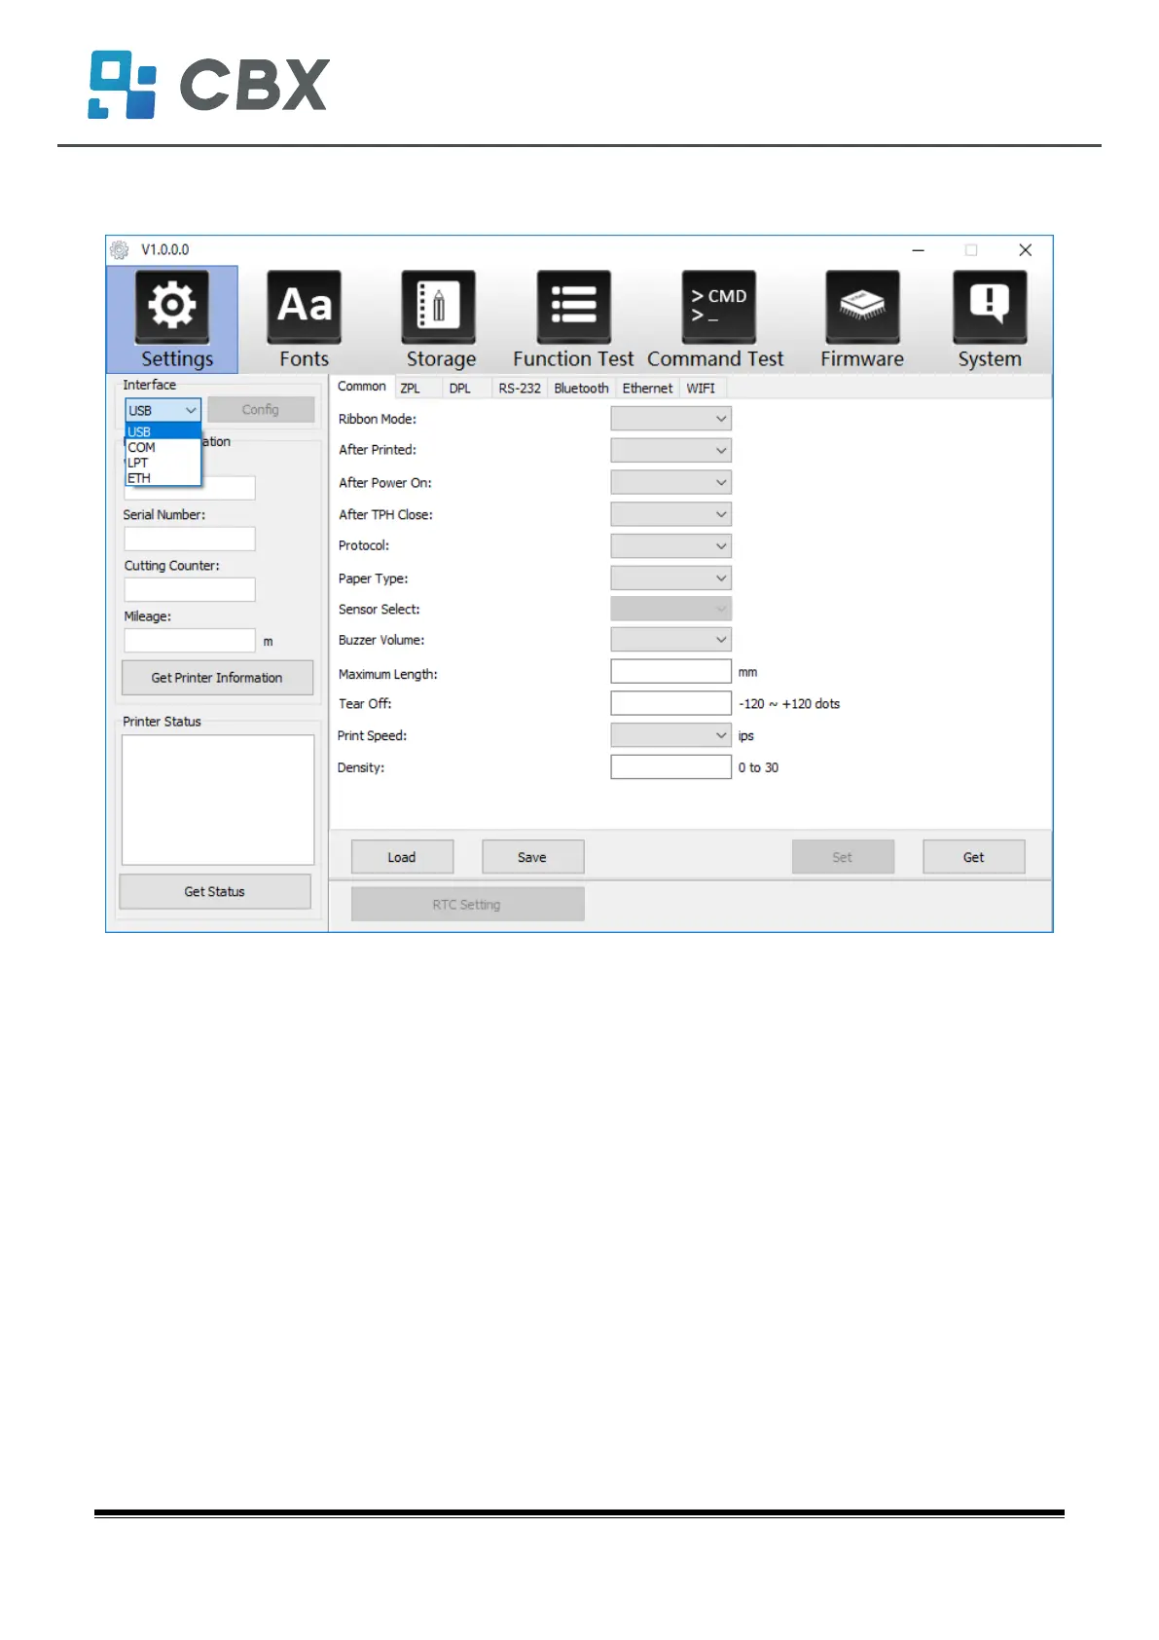Expand the Paper Type dropdown

670,578
